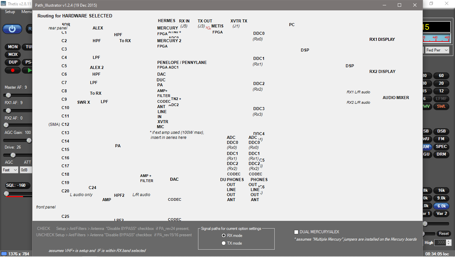
Task: Choose the 6.0k filter button
Action: tap(441, 206)
